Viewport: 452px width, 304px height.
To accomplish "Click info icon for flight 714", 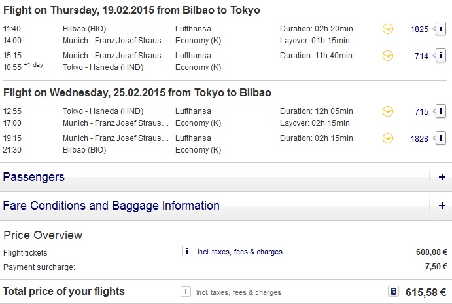I will click(x=441, y=56).
